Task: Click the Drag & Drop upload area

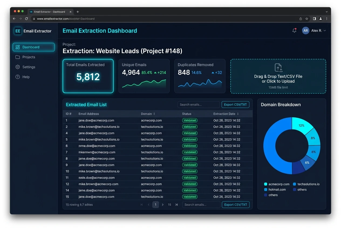Action: pos(278,76)
